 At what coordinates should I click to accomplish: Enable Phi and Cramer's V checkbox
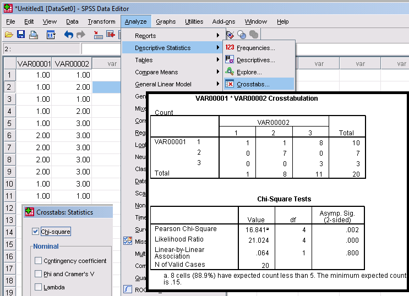[x=38, y=273]
